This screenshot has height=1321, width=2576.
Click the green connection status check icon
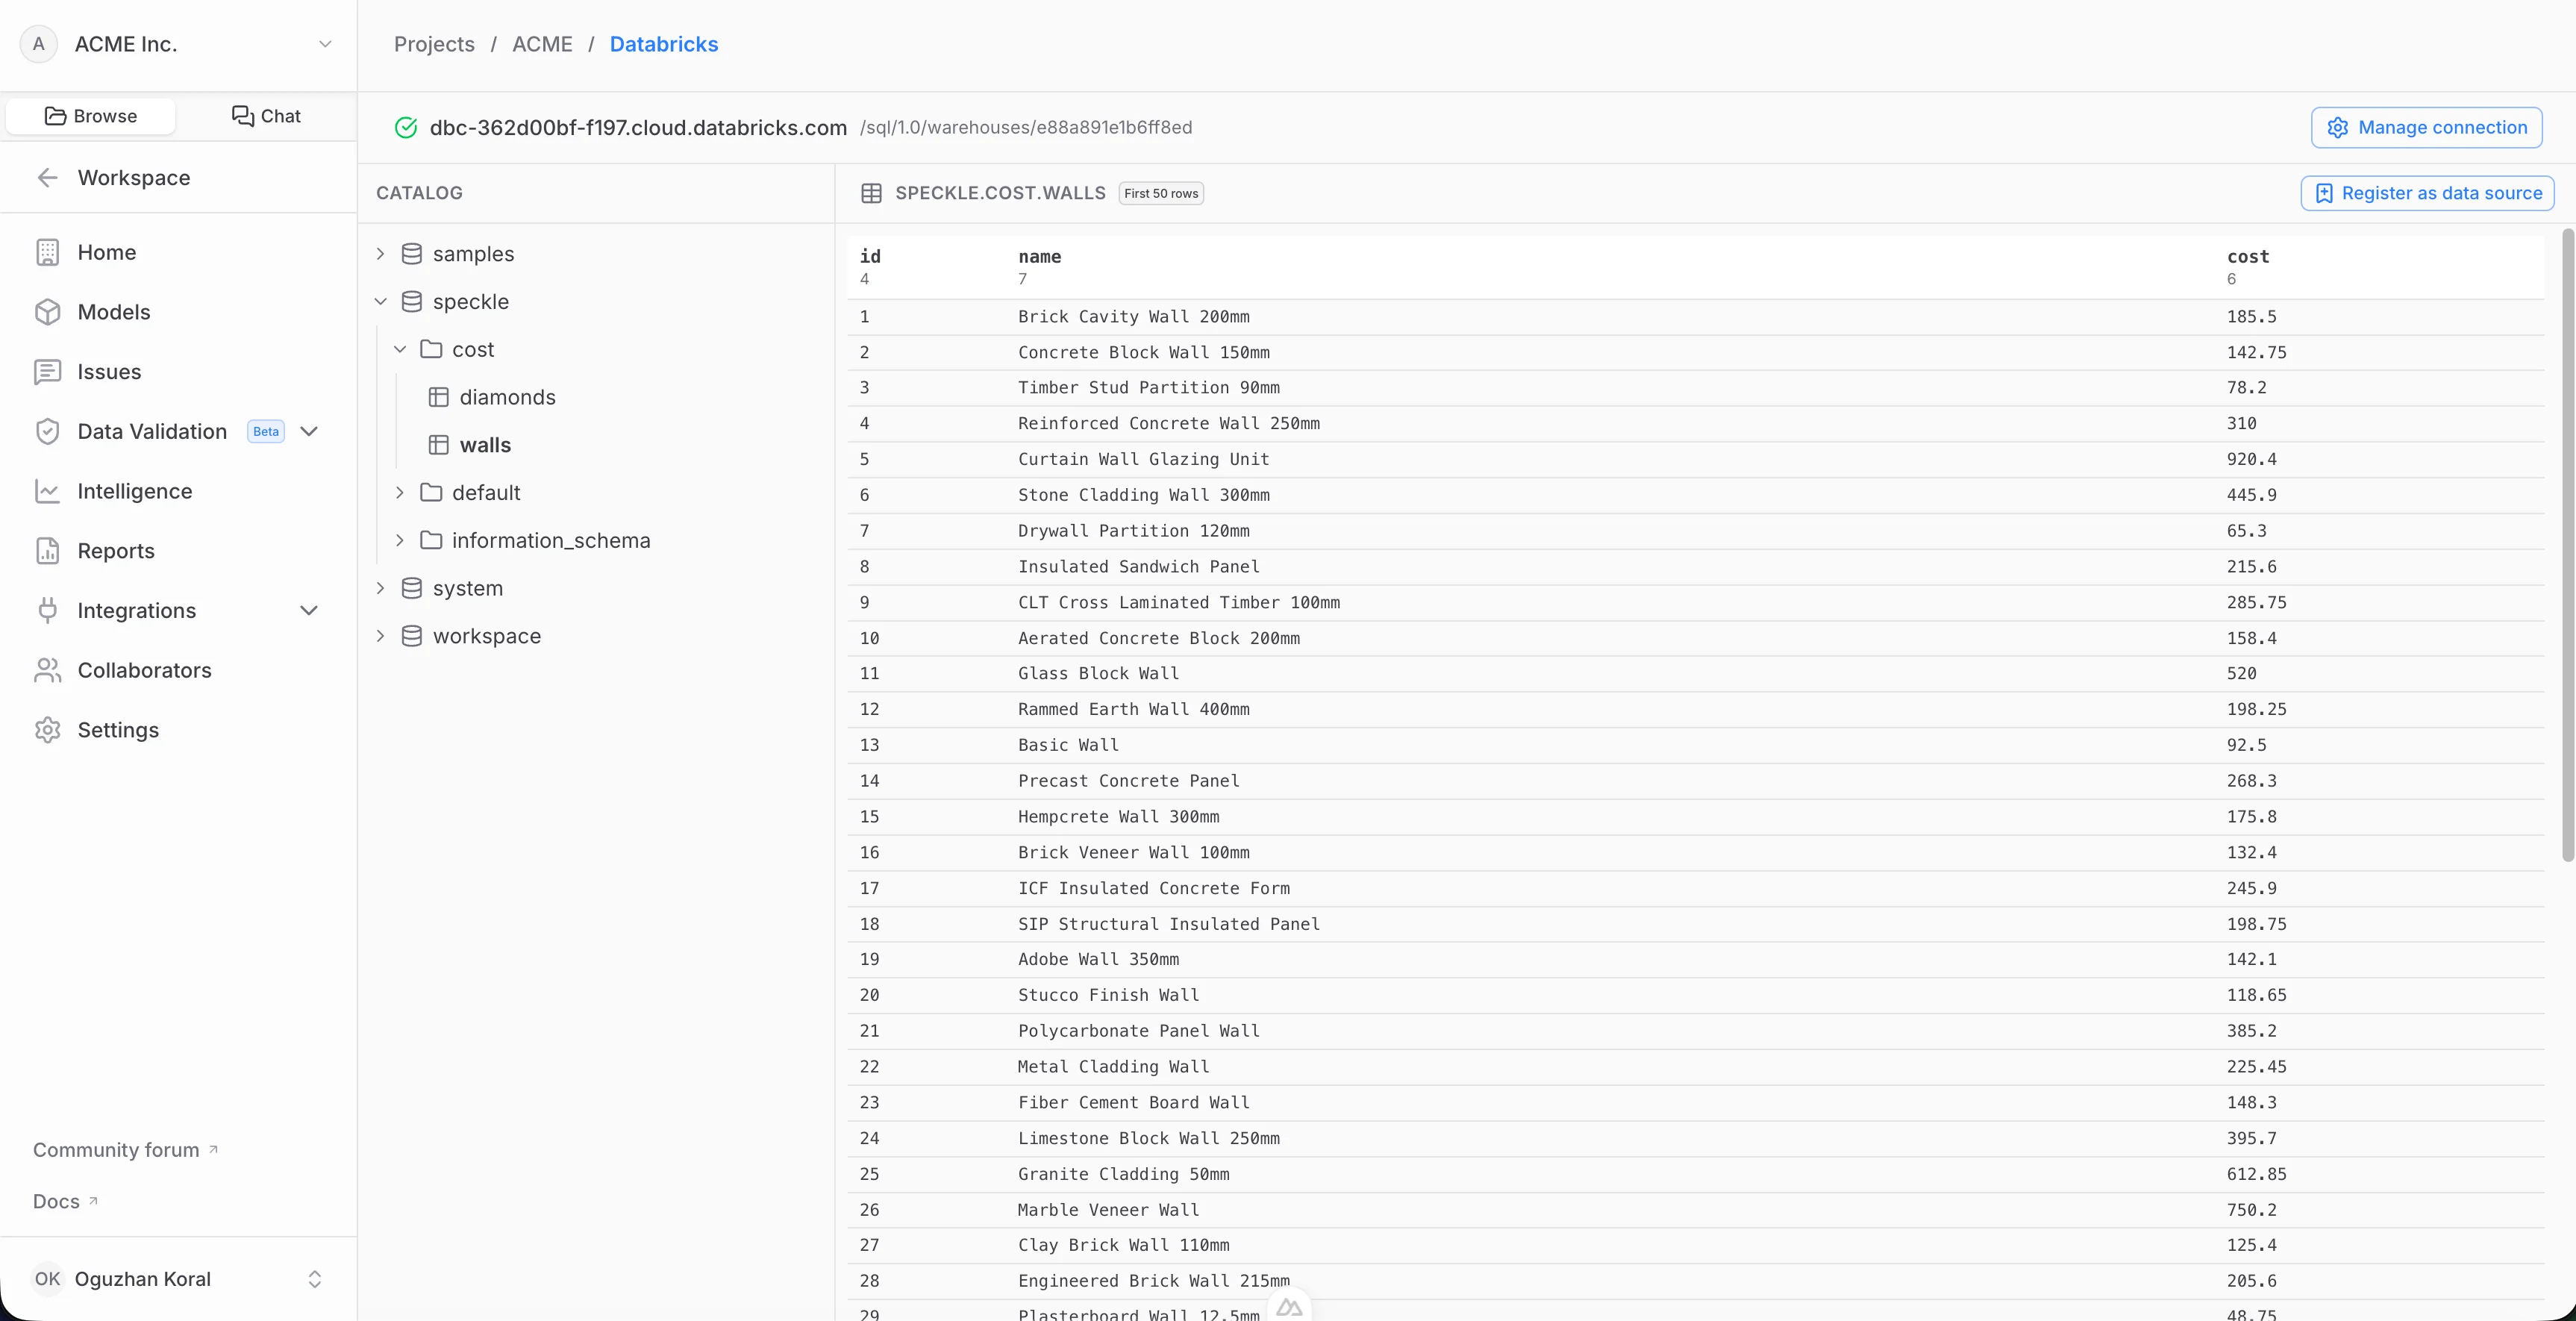(406, 128)
